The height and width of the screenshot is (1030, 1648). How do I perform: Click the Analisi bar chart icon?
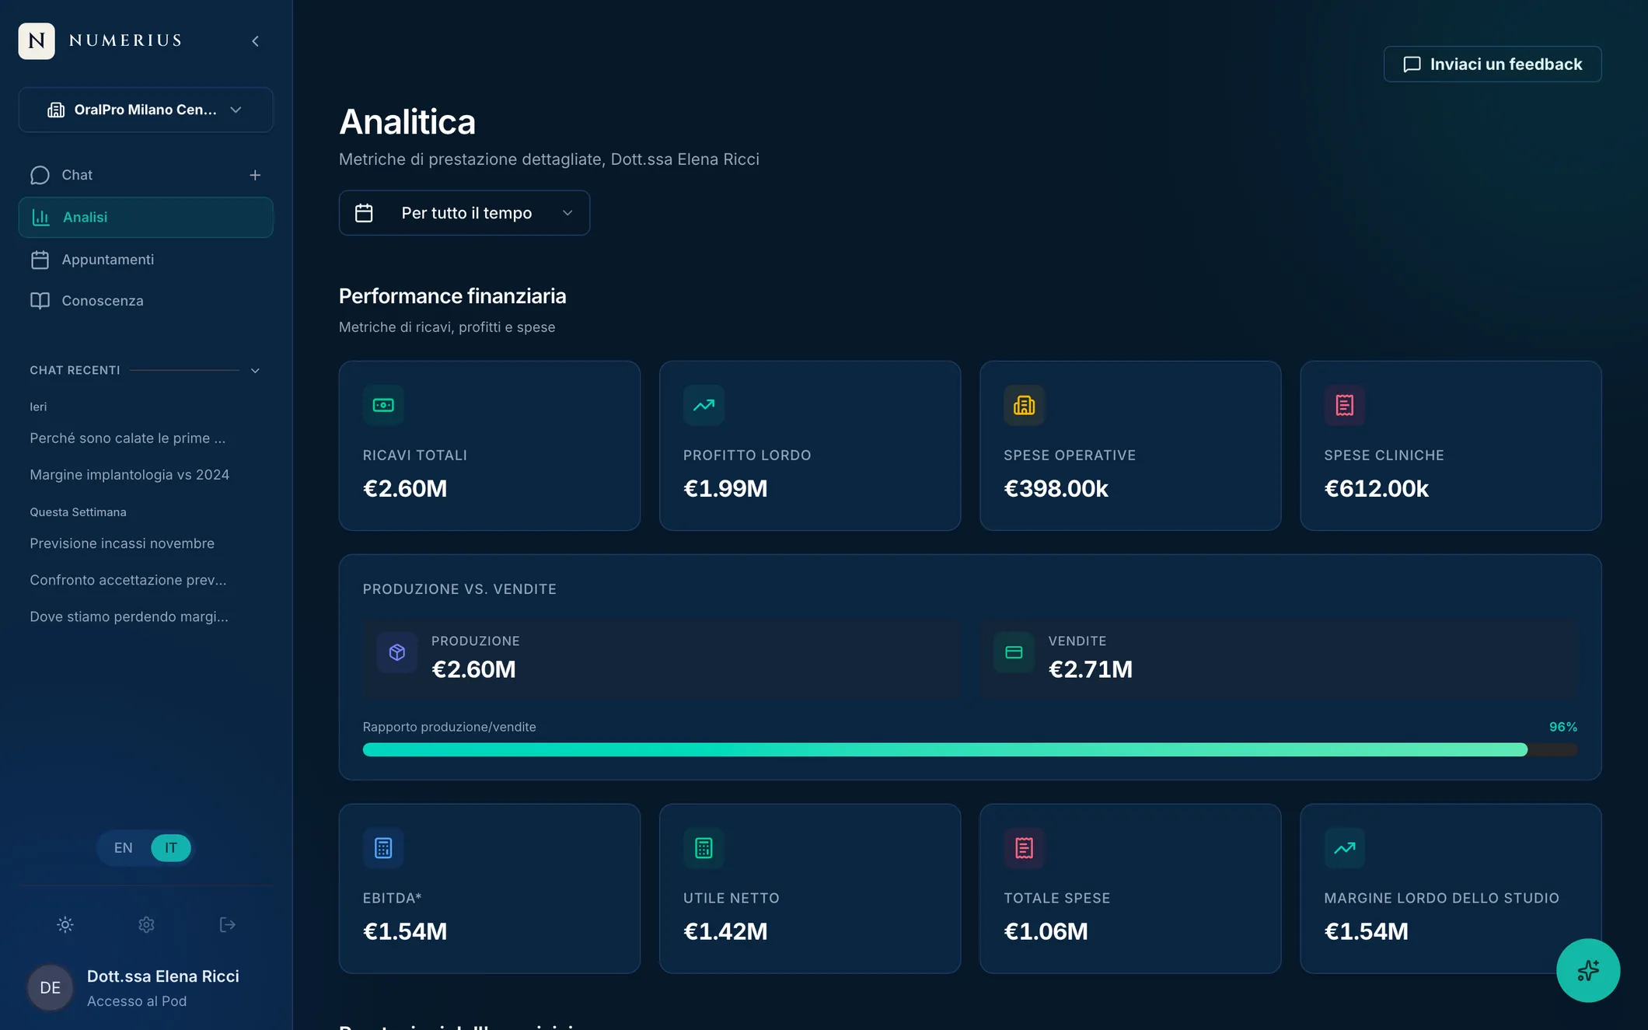pyautogui.click(x=40, y=217)
